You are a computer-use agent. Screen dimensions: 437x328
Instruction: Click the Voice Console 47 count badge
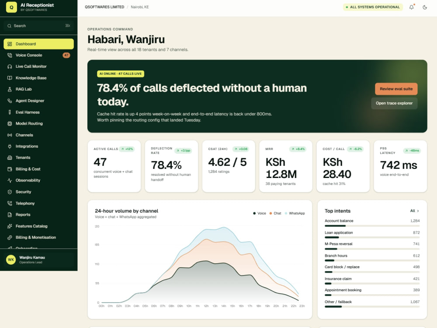[66, 55]
